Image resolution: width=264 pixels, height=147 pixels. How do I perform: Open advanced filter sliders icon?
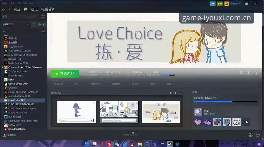[x=43, y=31]
